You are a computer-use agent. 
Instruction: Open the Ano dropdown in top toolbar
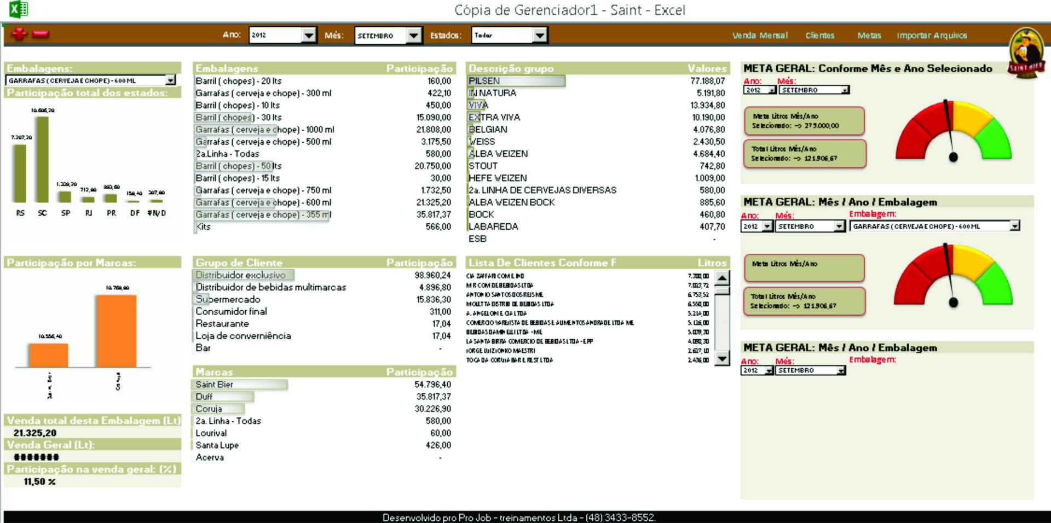click(309, 35)
